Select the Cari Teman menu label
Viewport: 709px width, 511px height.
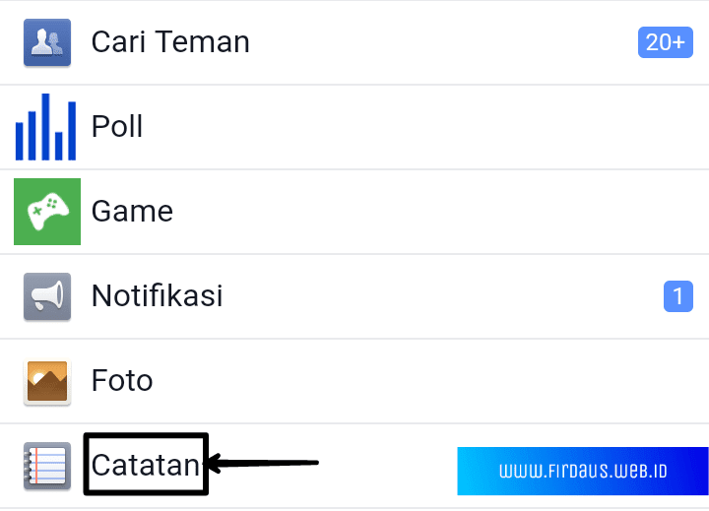170,42
